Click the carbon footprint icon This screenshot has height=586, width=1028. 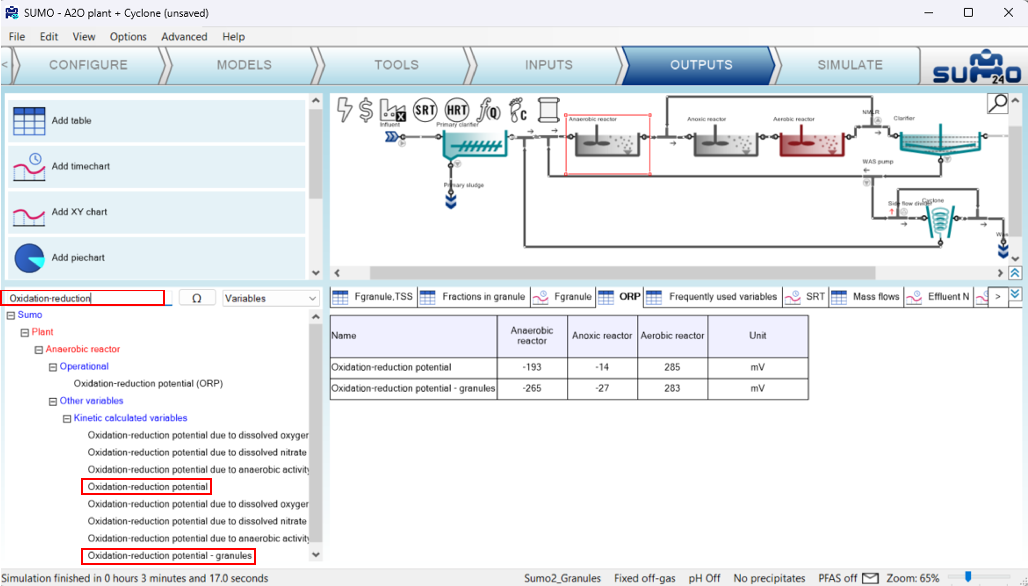tap(518, 109)
